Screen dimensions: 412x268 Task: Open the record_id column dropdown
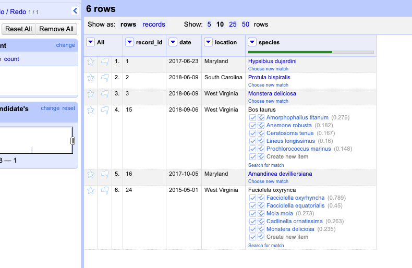coord(129,42)
